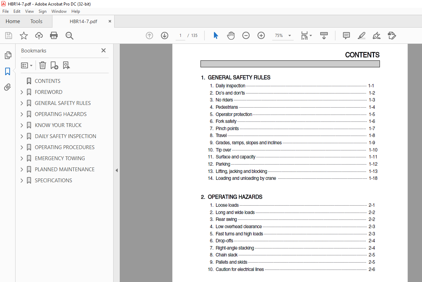The image size is (422, 282).
Task: Open the zoom level dropdown
Action: 289,36
